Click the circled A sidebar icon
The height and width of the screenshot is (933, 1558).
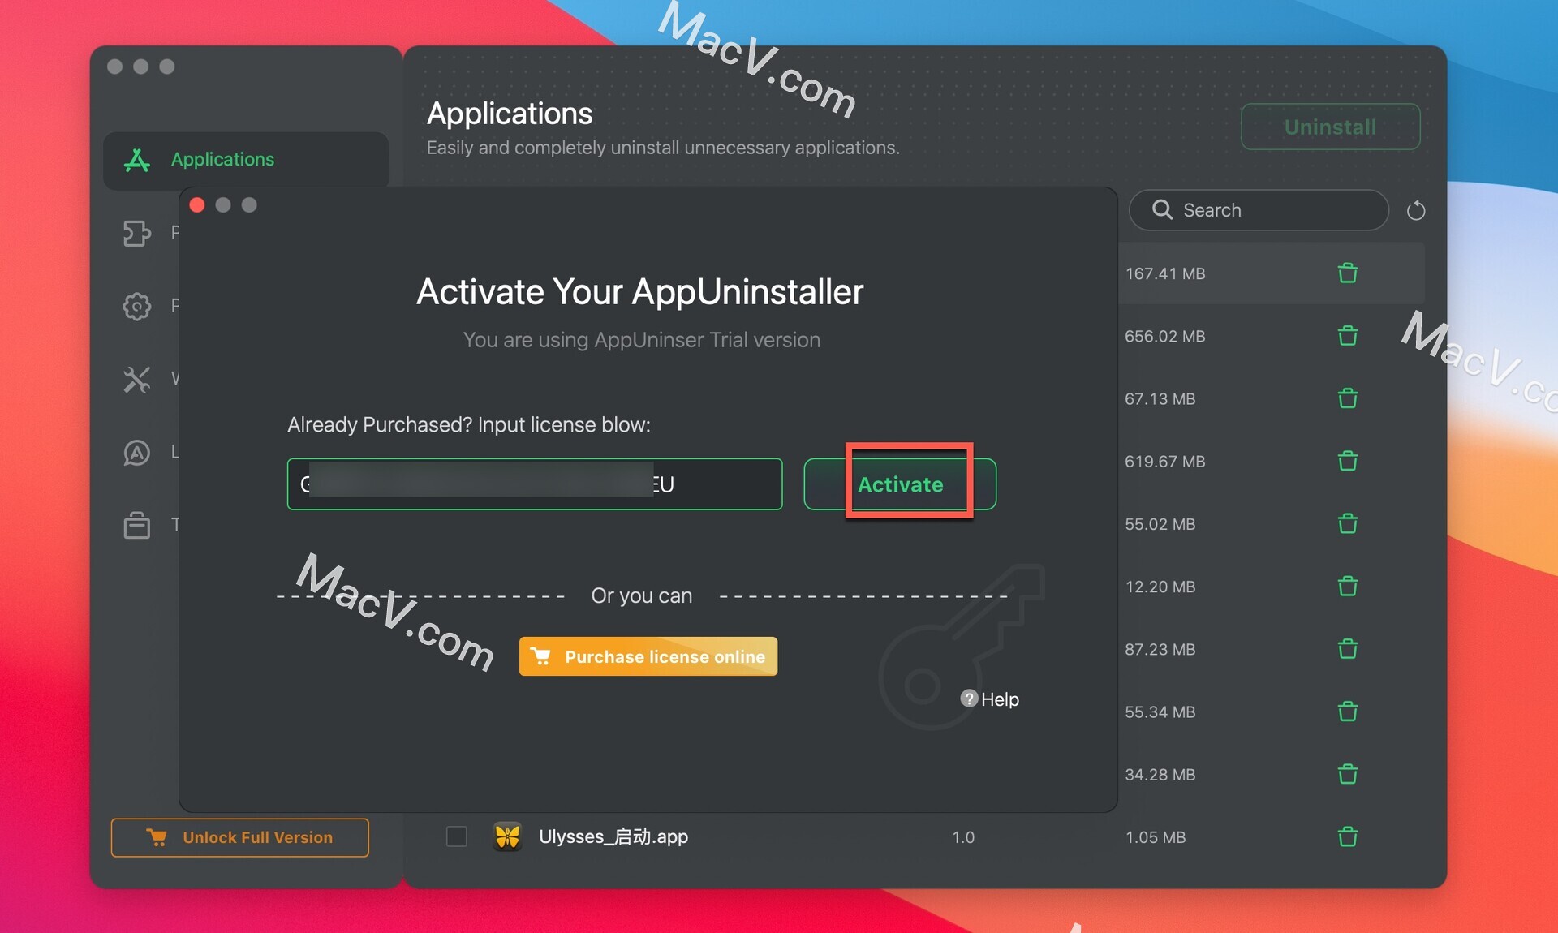[136, 452]
